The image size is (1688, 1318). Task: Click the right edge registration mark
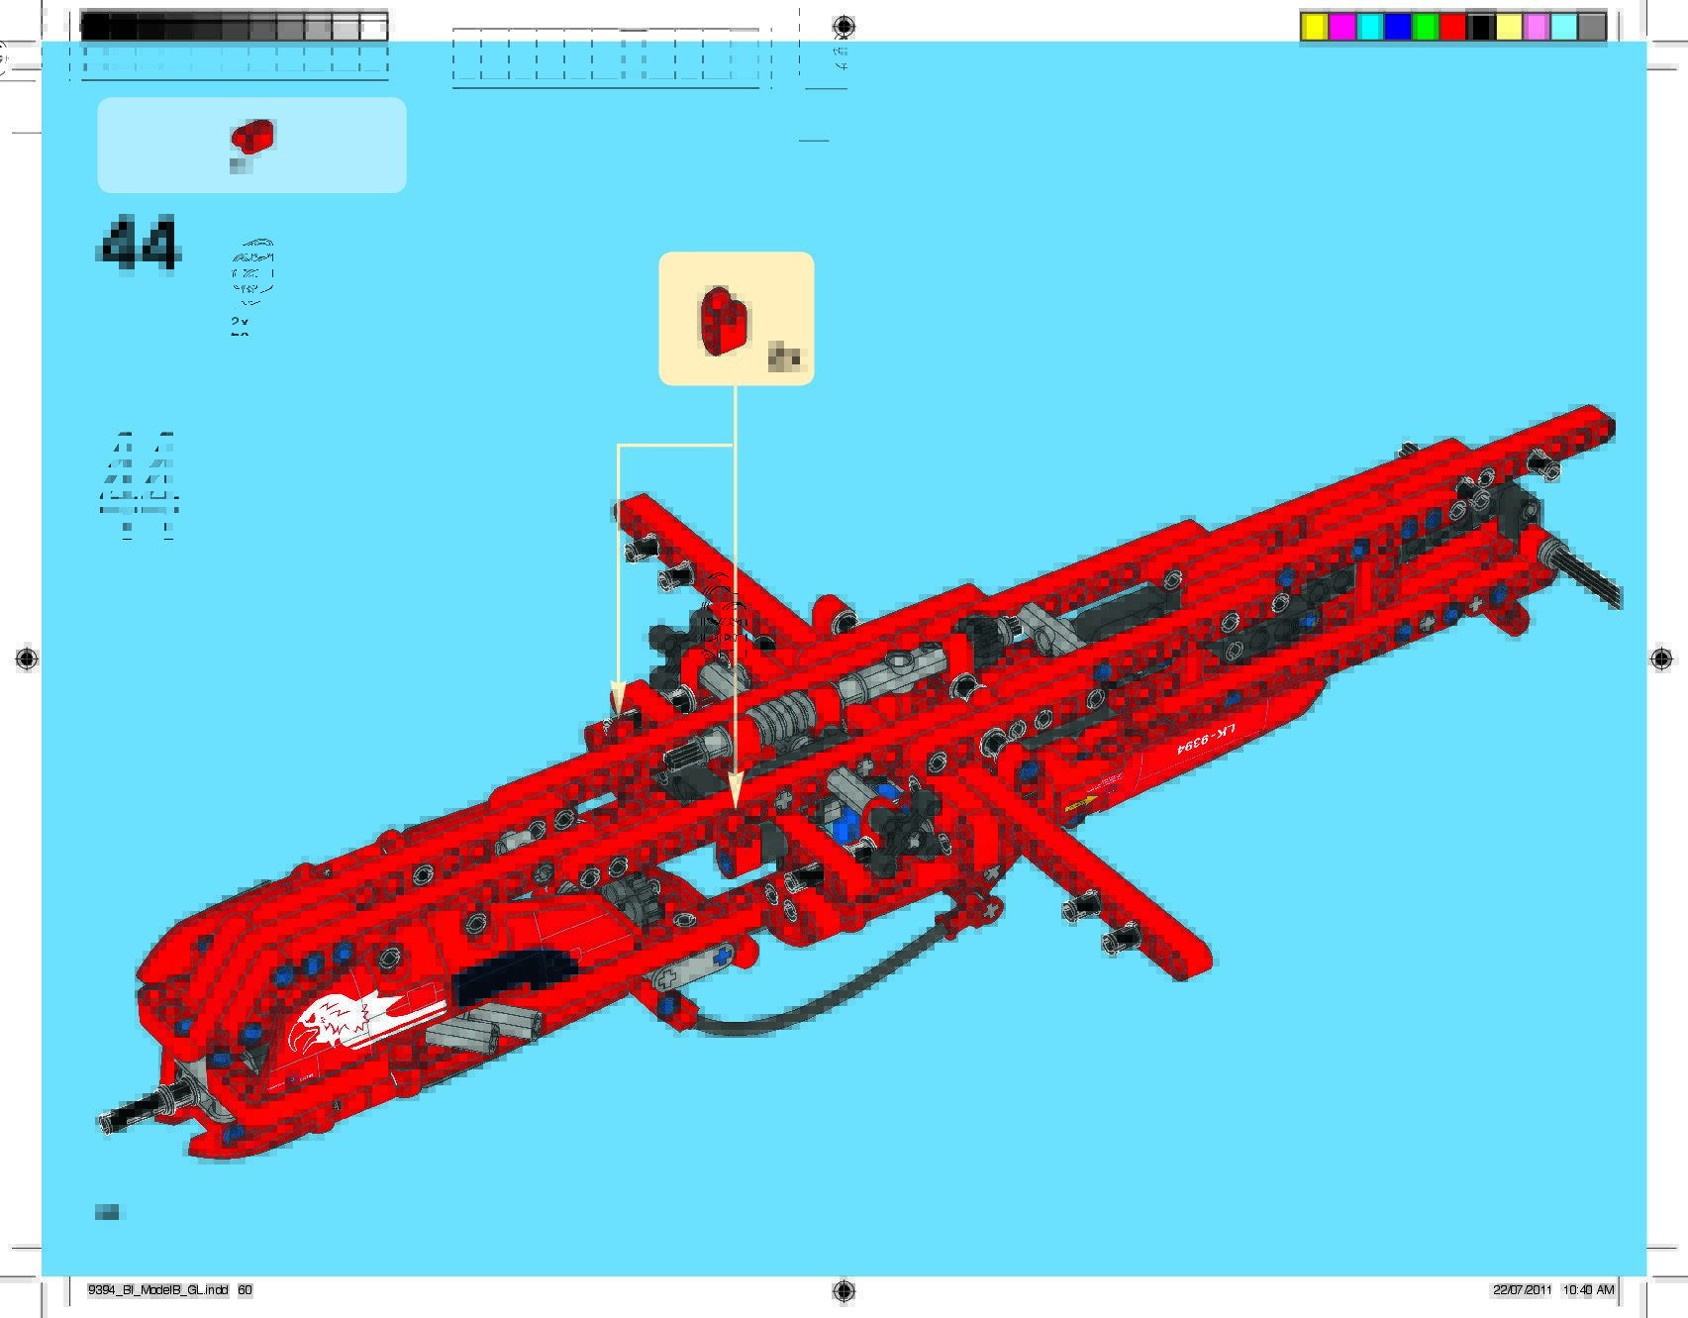1661,659
